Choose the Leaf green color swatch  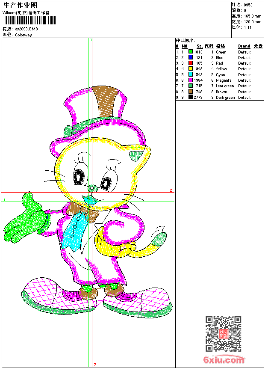coord(191,86)
